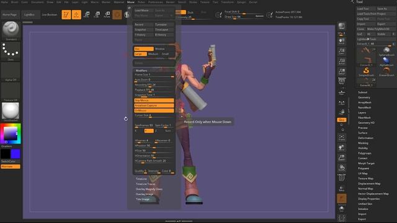Viewport: 397px width, 223px height.
Task: Select the Rotate transform icon
Action: tap(107, 15)
